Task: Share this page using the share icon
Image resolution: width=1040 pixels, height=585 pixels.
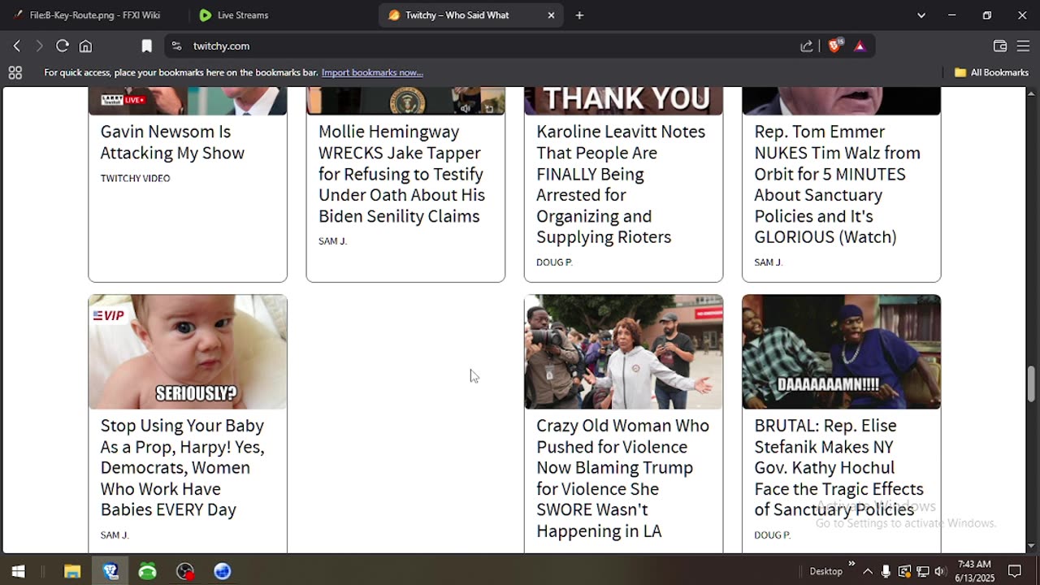Action: point(807,46)
